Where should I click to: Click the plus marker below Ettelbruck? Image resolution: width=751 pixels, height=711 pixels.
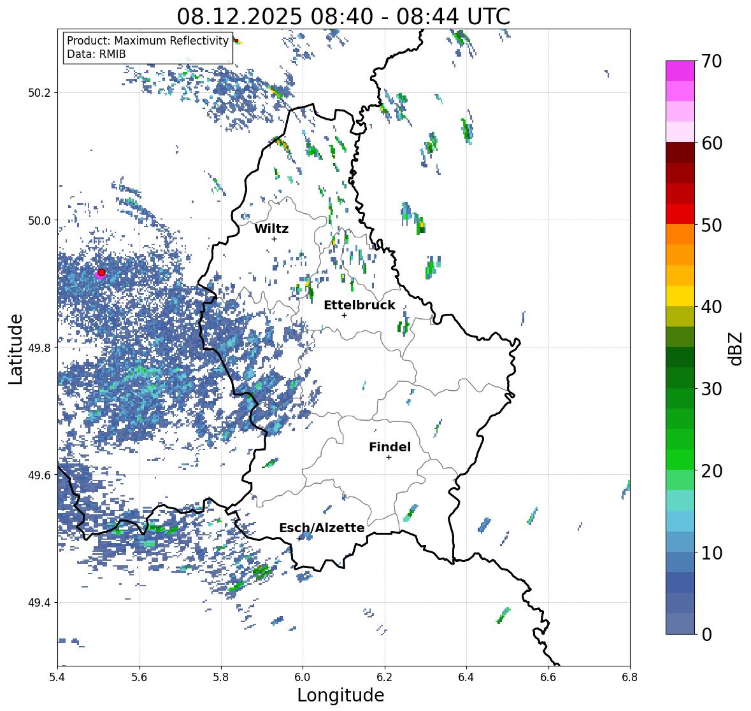coord(344,315)
